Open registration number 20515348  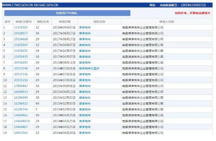coord(21,68)
